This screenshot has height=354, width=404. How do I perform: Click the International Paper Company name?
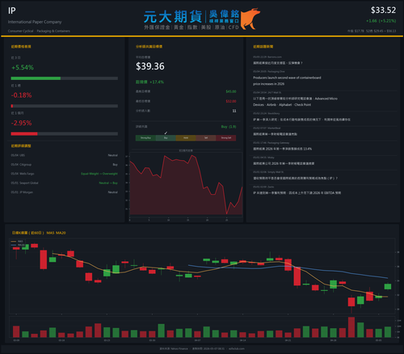[x=35, y=22]
